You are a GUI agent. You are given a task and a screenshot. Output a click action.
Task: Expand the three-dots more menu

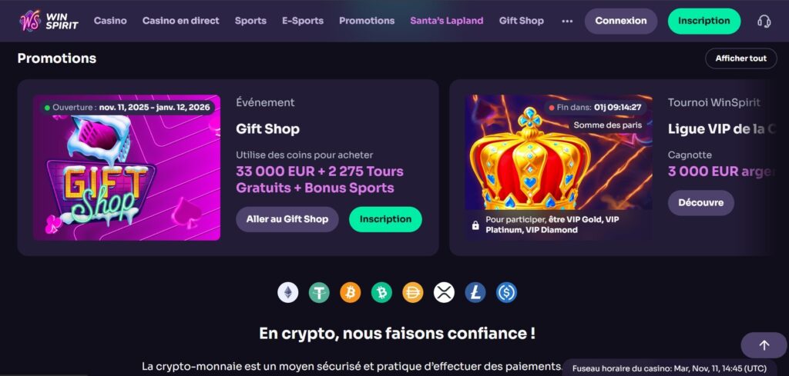pyautogui.click(x=567, y=21)
